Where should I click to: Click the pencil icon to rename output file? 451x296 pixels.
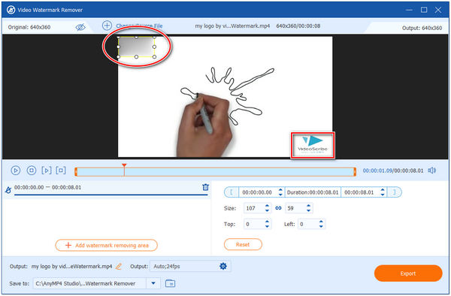coord(119,267)
